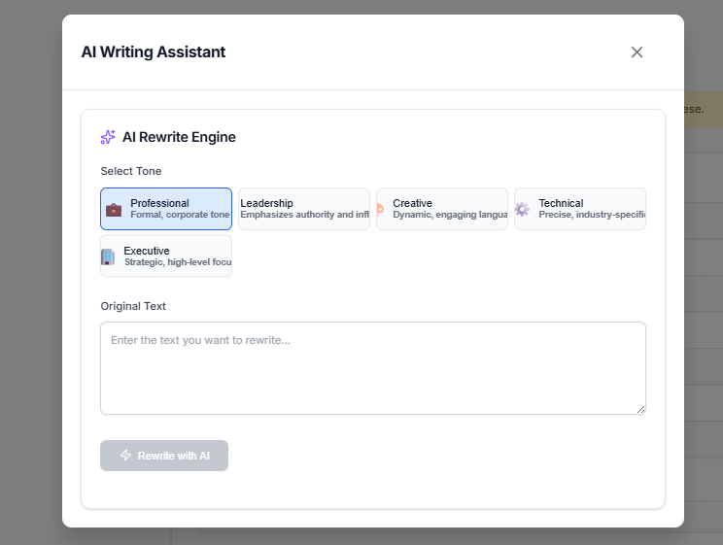The width and height of the screenshot is (723, 545).
Task: Click the sparkle icon beside AI Rewrite Engine
Action: pyautogui.click(x=108, y=137)
